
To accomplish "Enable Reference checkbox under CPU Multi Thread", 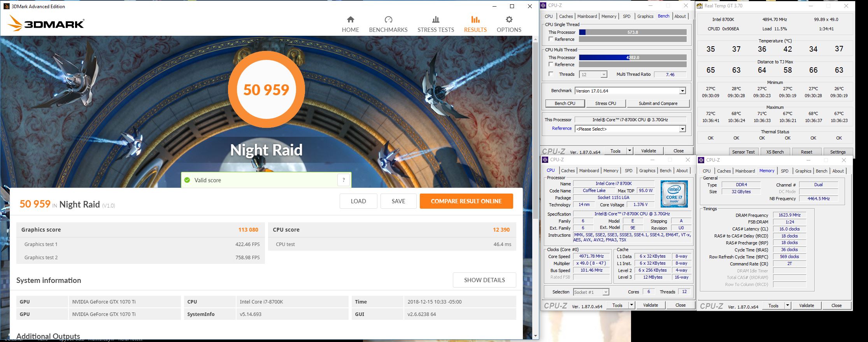I will tap(551, 65).
